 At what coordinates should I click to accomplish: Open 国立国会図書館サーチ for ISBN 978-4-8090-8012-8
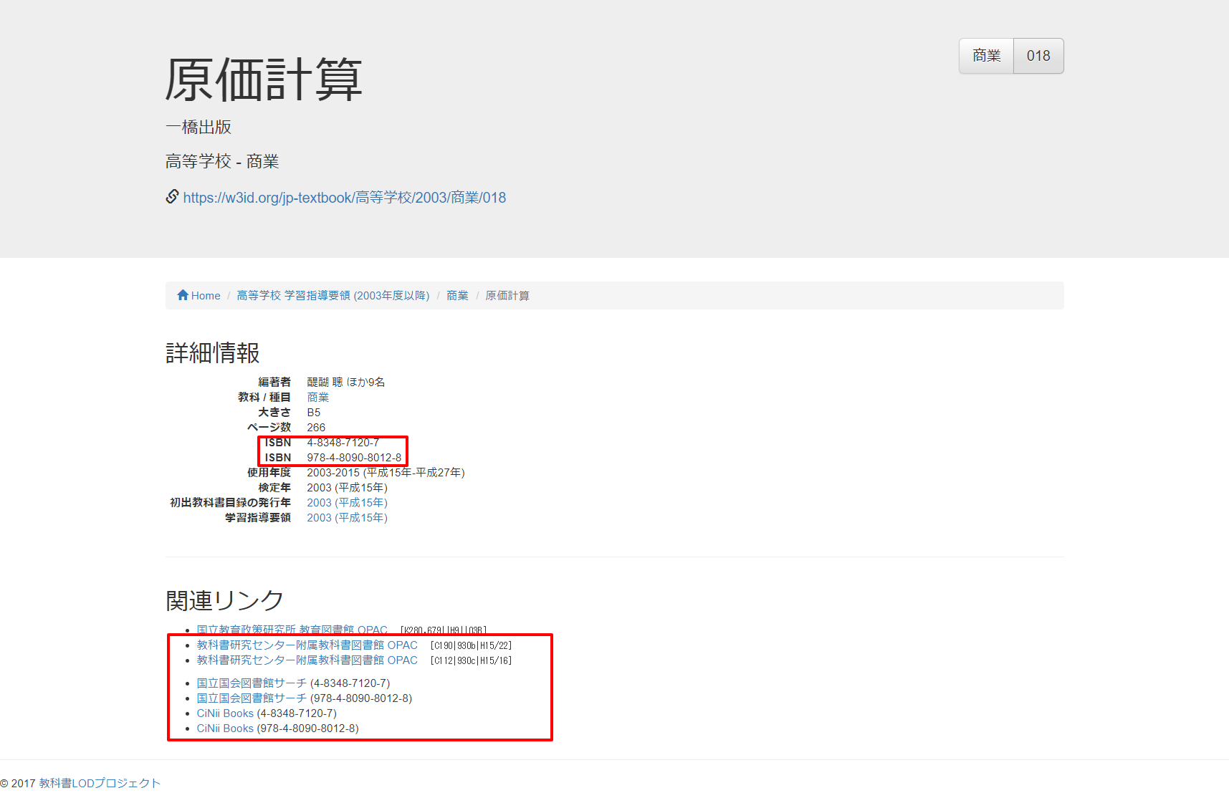(252, 698)
